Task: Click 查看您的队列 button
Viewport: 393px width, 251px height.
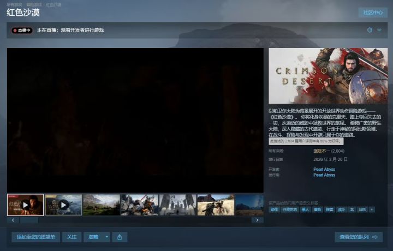Action: [x=359, y=237]
